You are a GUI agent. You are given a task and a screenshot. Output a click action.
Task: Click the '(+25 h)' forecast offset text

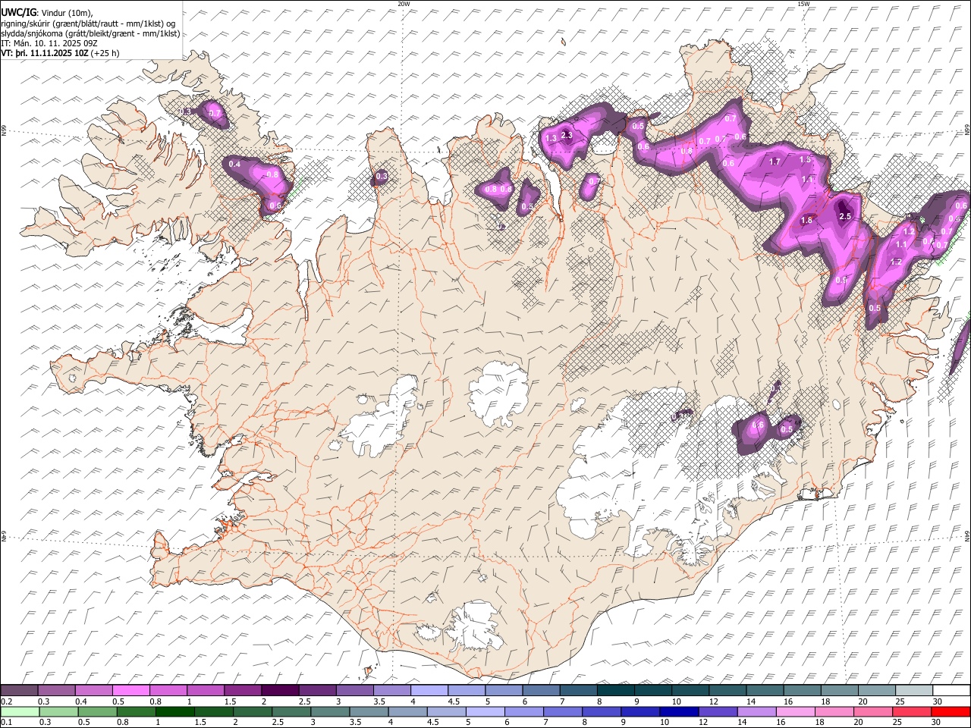[x=105, y=53]
